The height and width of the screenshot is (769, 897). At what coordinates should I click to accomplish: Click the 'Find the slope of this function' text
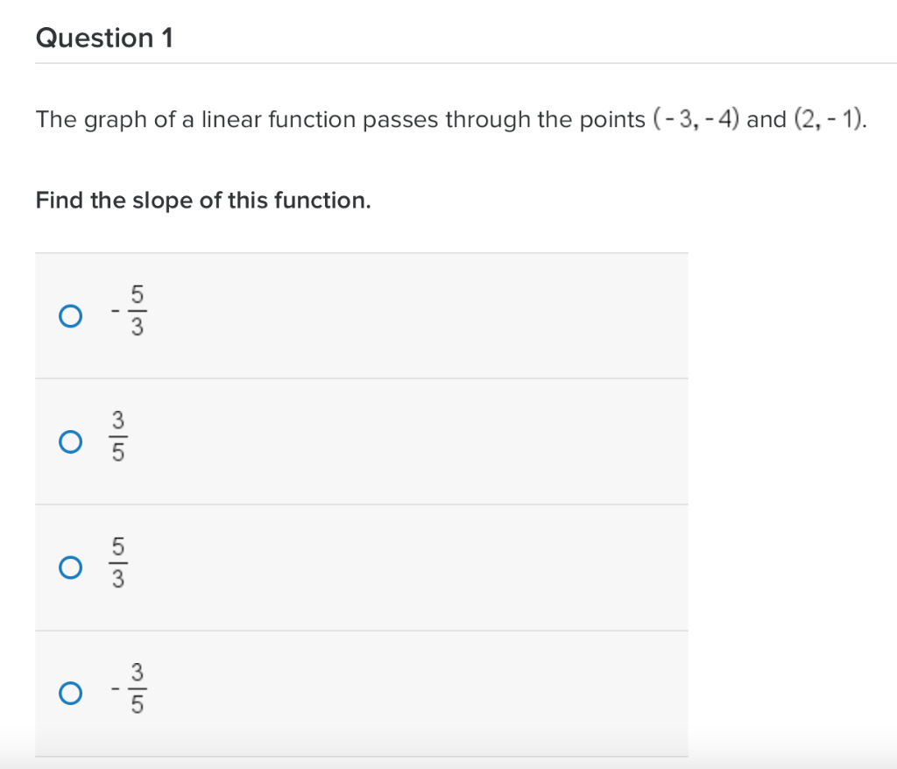click(x=203, y=200)
